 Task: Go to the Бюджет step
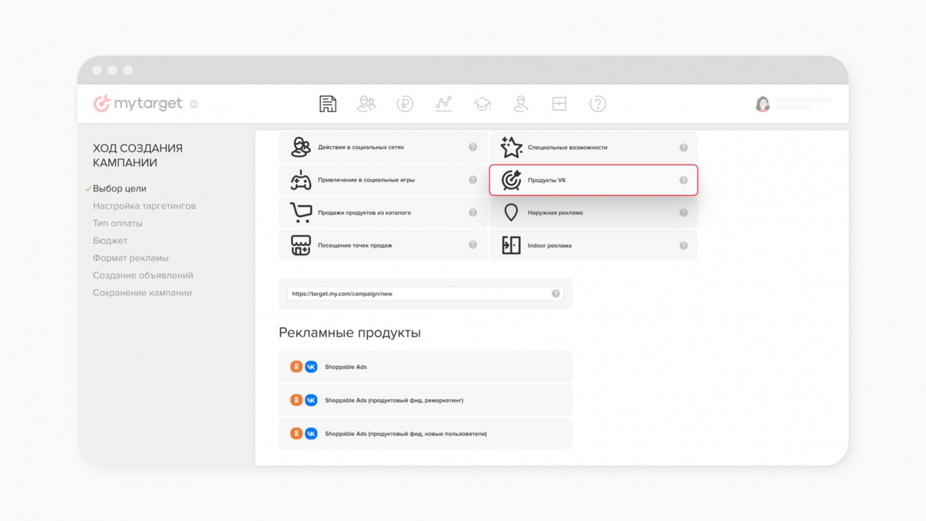pos(110,241)
